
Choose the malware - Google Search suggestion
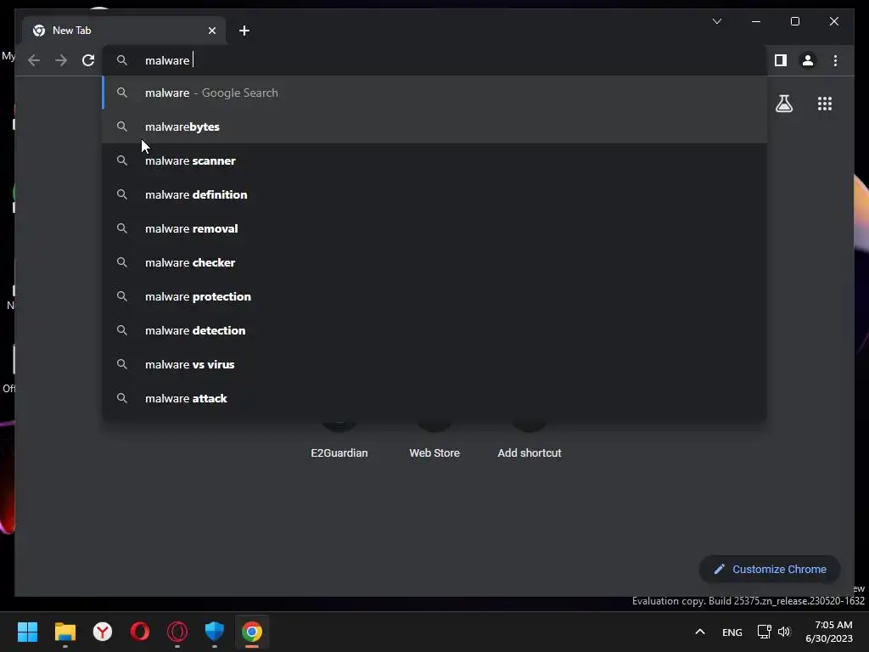coord(435,93)
